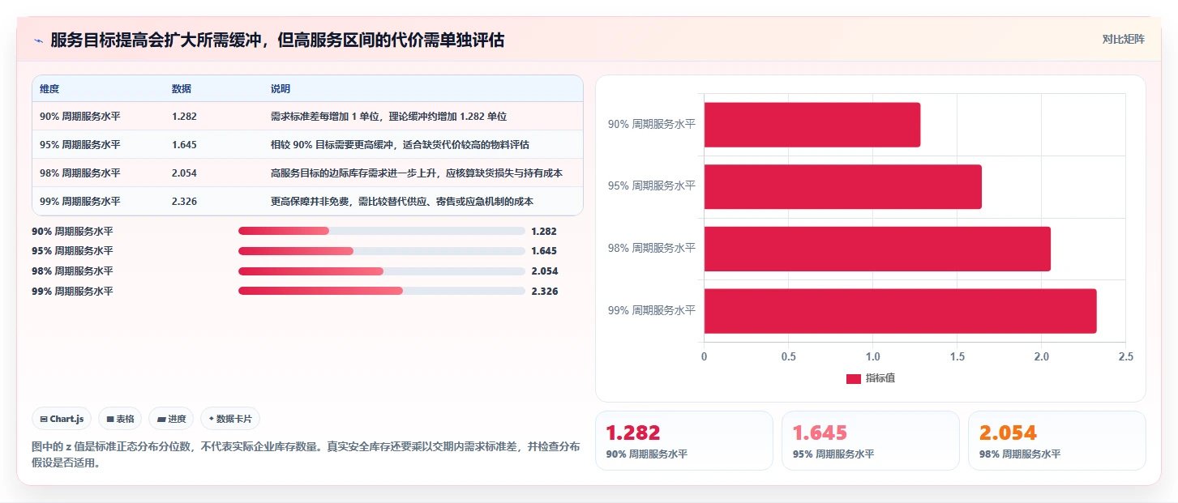Select the 数据卡片 tag chip
This screenshot has width=1178, height=503.
pos(230,419)
